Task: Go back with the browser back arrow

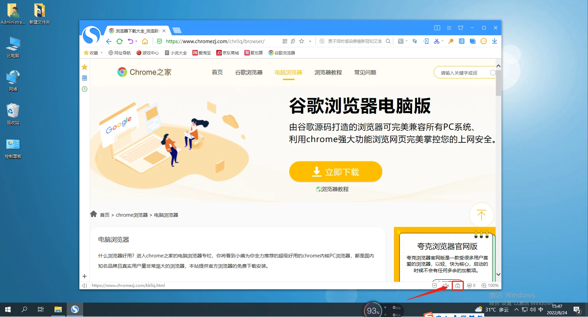Action: click(x=109, y=41)
